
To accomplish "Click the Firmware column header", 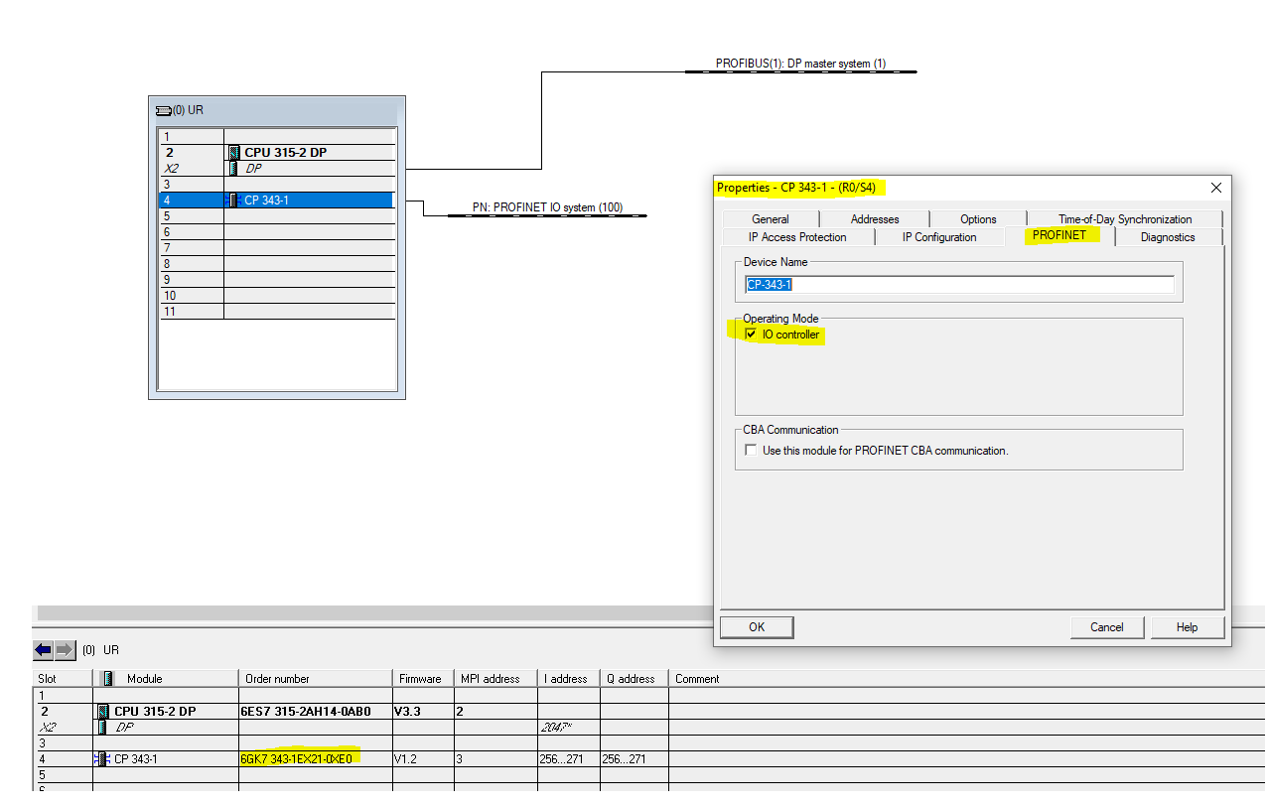I will click(423, 679).
